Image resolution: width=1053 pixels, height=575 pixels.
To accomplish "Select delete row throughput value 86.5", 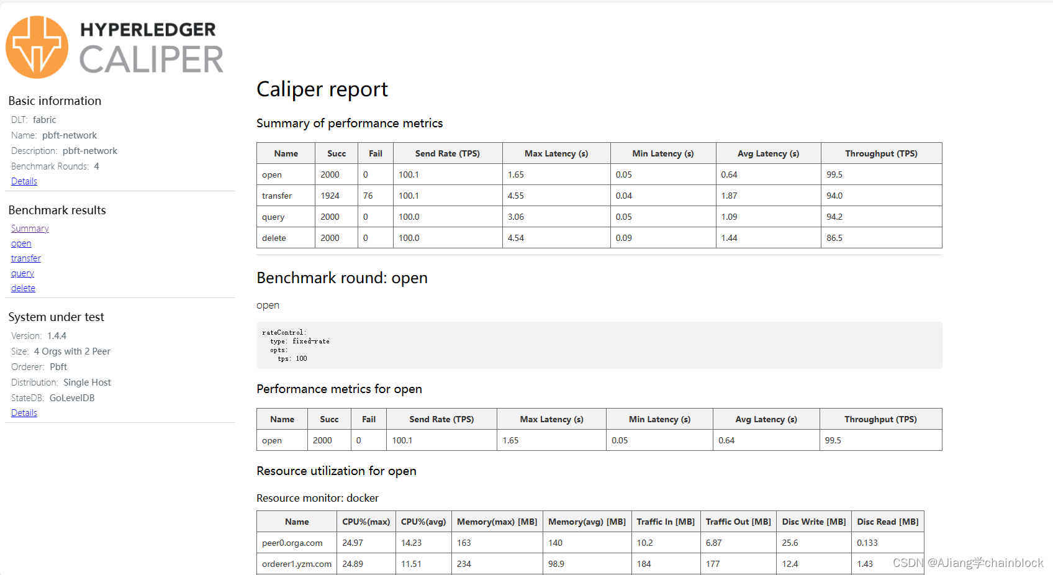I will click(834, 238).
